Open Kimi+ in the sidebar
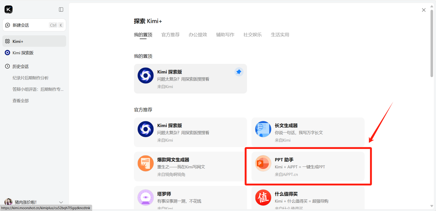Image resolution: width=436 pixels, height=211 pixels. pyautogui.click(x=34, y=41)
